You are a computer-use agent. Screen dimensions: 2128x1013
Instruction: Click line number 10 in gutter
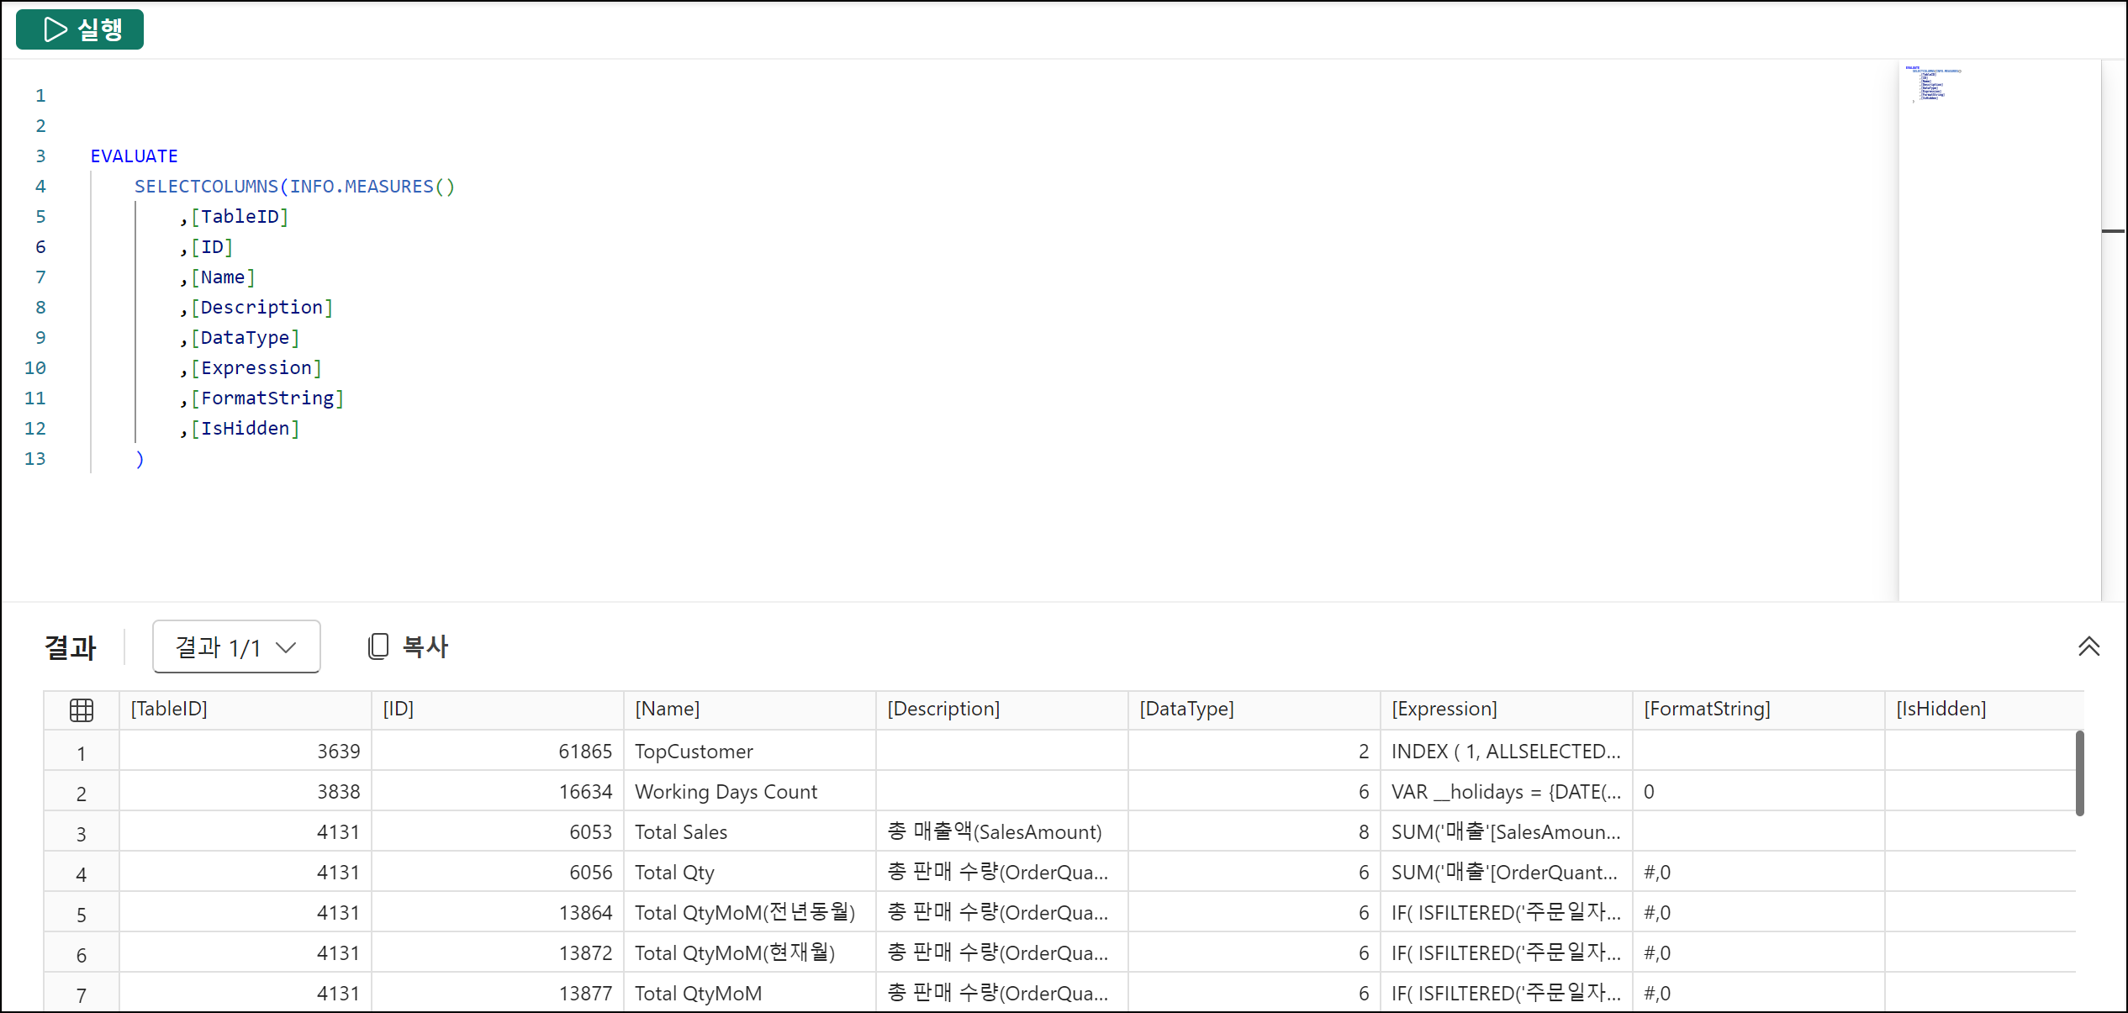(35, 368)
